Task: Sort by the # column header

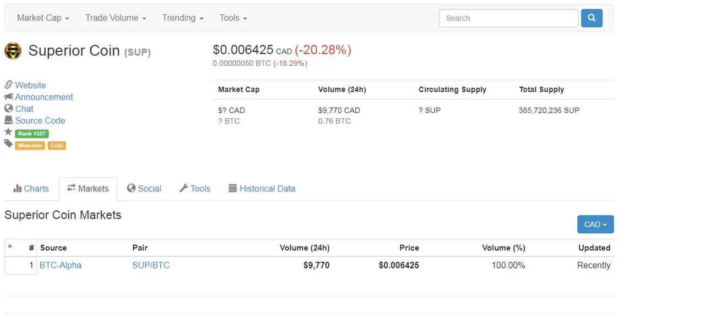Action: pyautogui.click(x=31, y=248)
